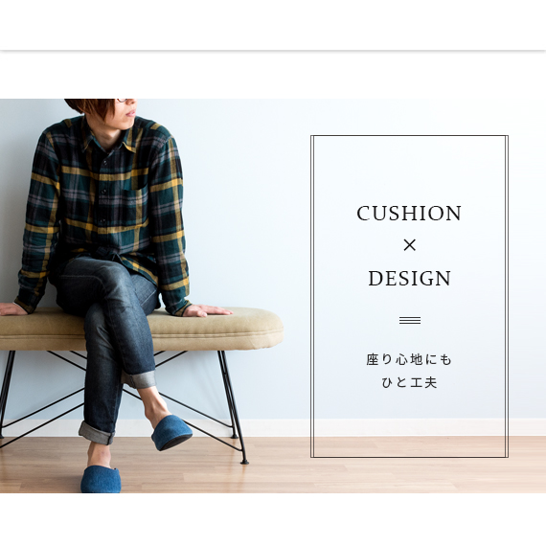The image size is (546, 546).
Task: Click the × symbol between CUSHION and DESIGN
Action: [x=410, y=245]
